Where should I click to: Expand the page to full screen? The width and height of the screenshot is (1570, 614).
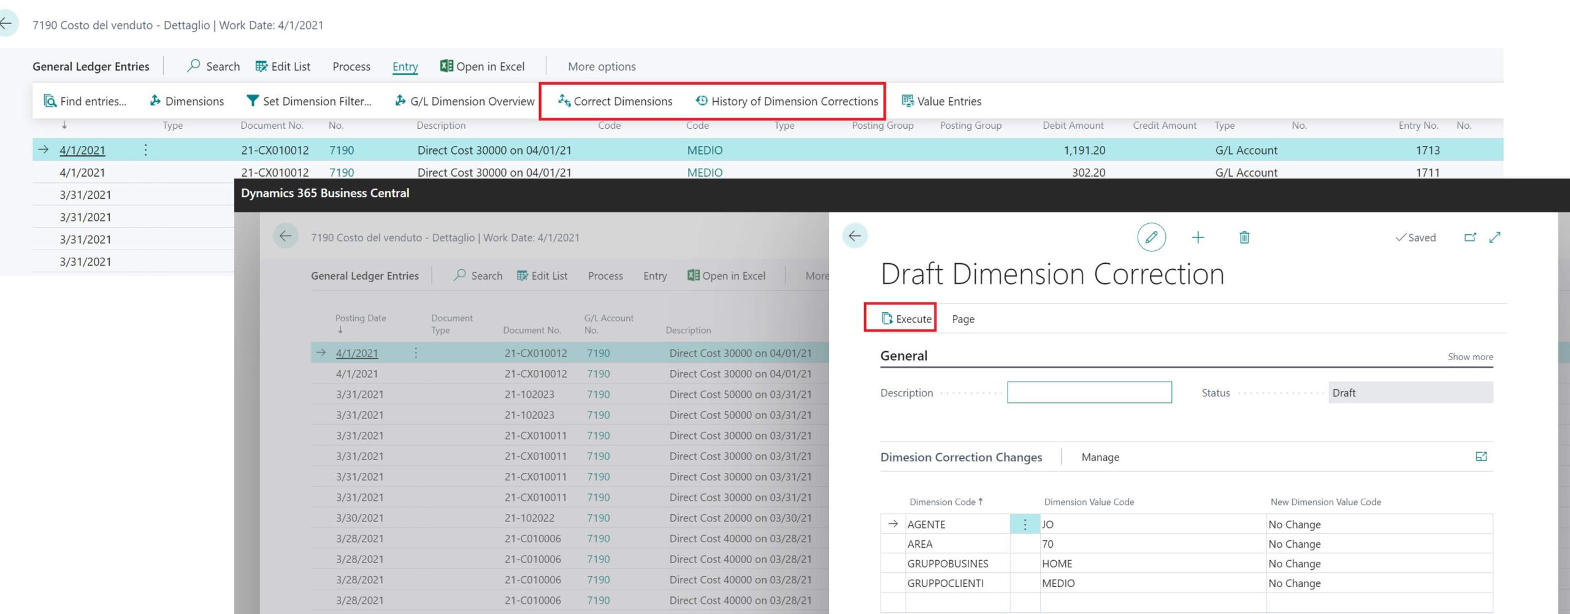click(1495, 237)
